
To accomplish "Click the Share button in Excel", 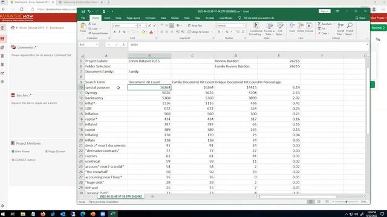I will click(360, 18).
